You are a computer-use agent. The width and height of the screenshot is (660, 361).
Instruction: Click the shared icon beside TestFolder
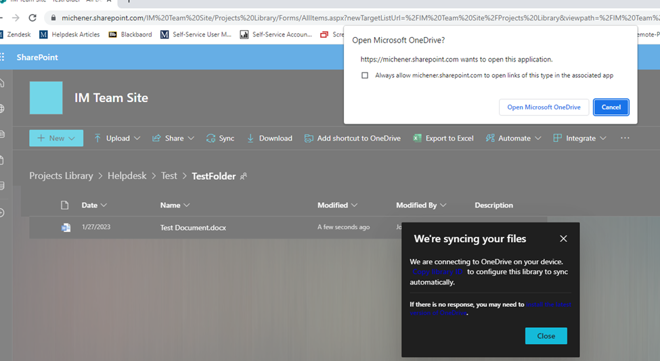pyautogui.click(x=243, y=176)
